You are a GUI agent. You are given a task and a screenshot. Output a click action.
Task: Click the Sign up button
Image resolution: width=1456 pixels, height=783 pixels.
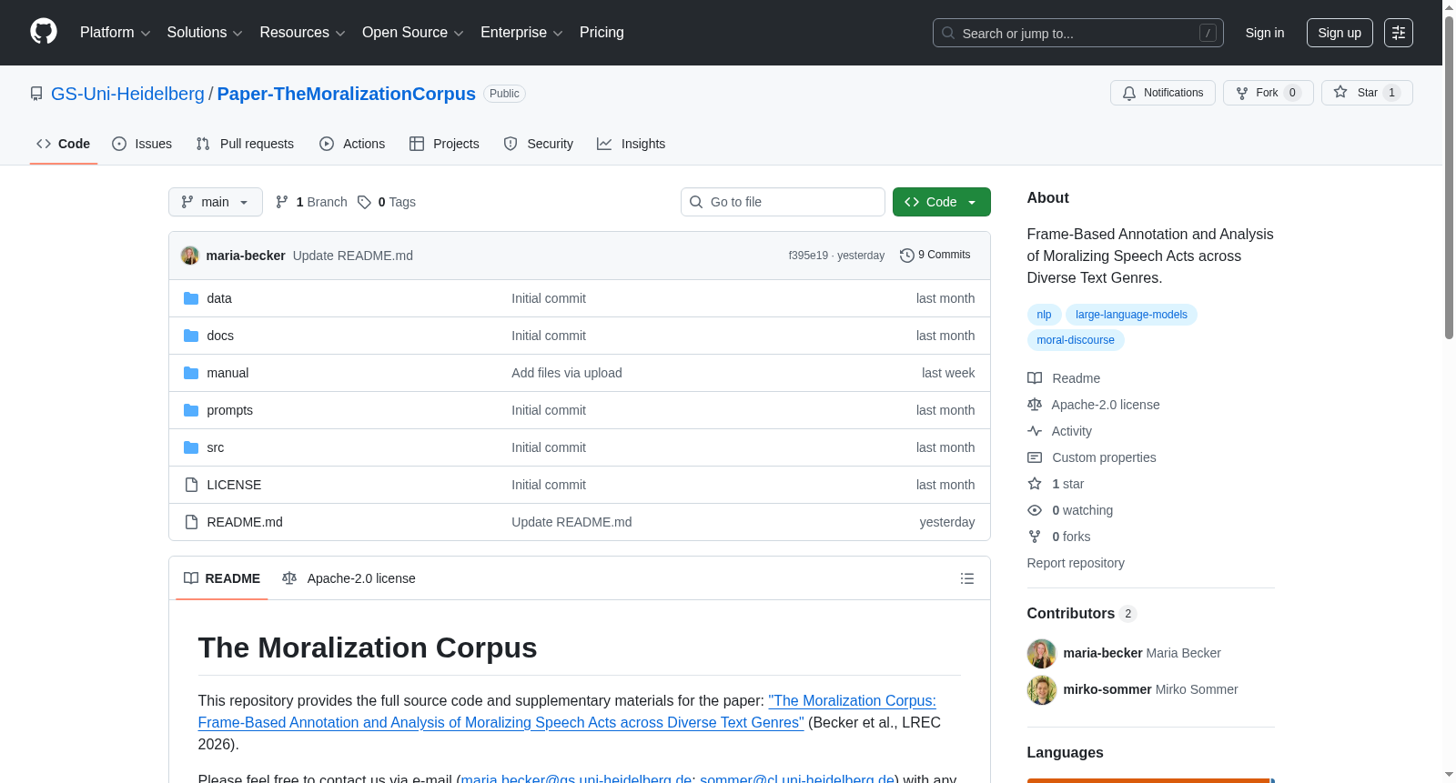point(1340,33)
